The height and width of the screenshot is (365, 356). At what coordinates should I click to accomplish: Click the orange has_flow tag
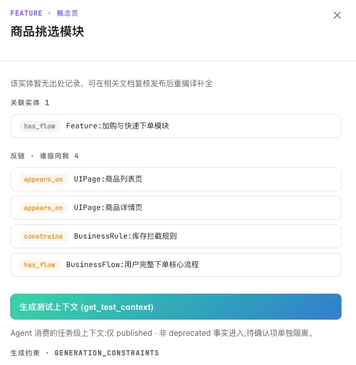tap(40, 265)
